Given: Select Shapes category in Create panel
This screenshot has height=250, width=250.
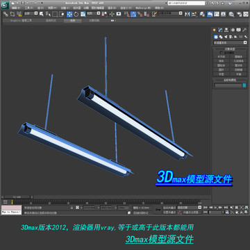Looking at the screenshot, I should 221,37.
